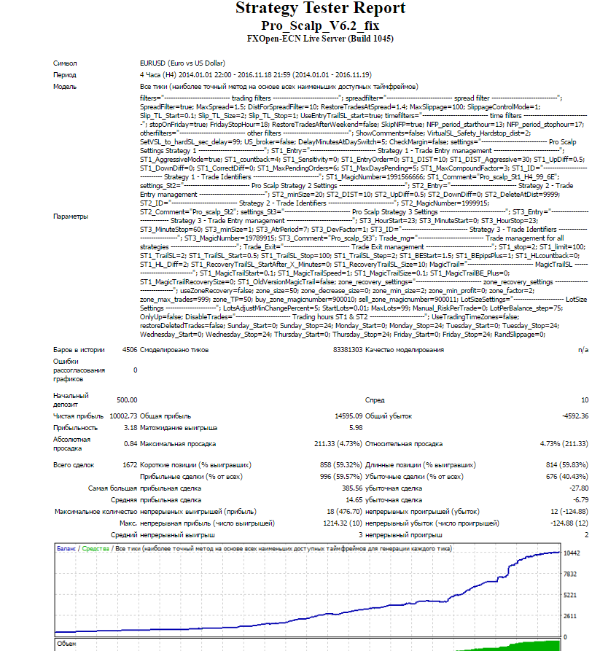Click the '4 Часа (H4)' period value
This screenshot has height=651, width=592.
pyautogui.click(x=158, y=75)
